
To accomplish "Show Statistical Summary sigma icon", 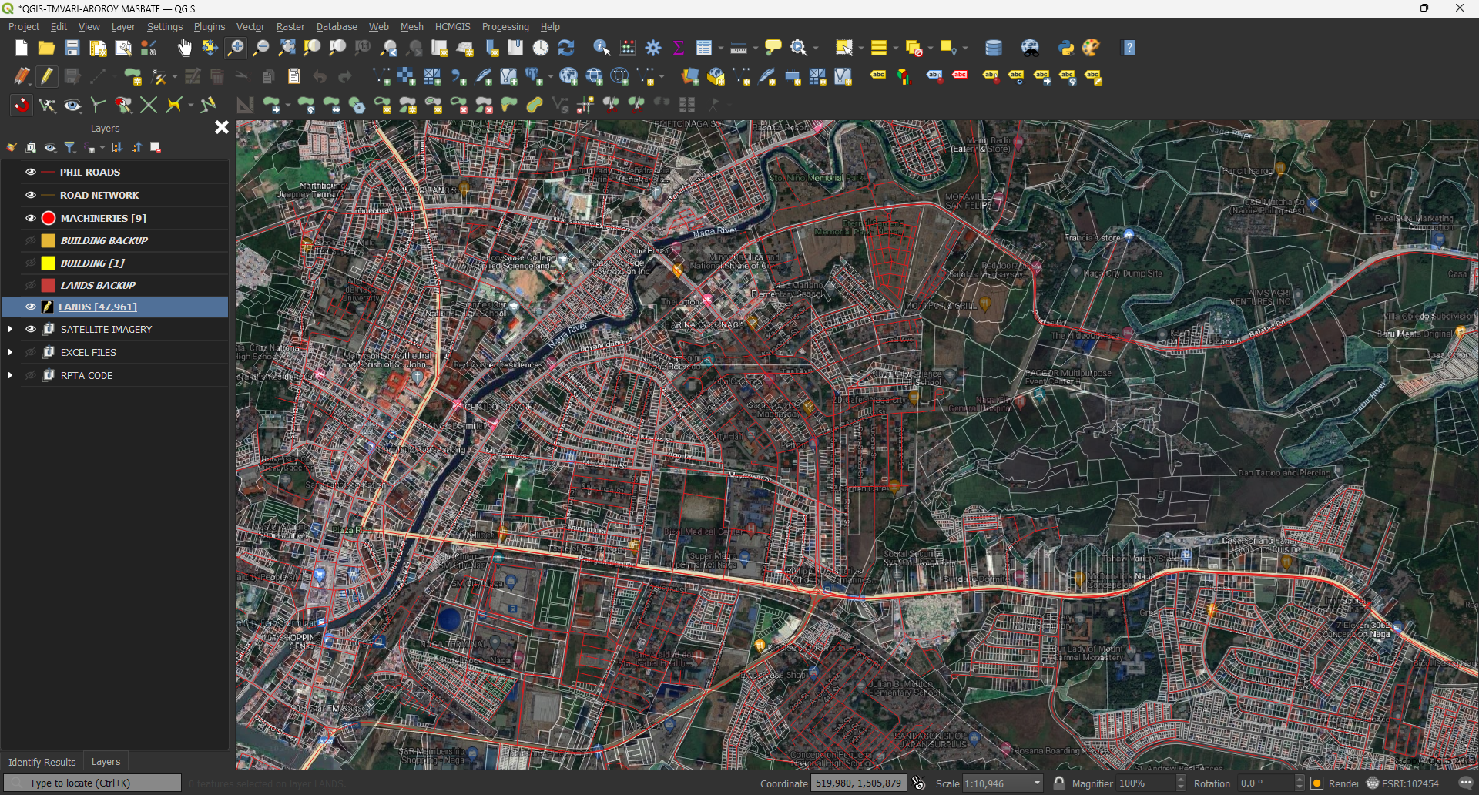I will [679, 48].
